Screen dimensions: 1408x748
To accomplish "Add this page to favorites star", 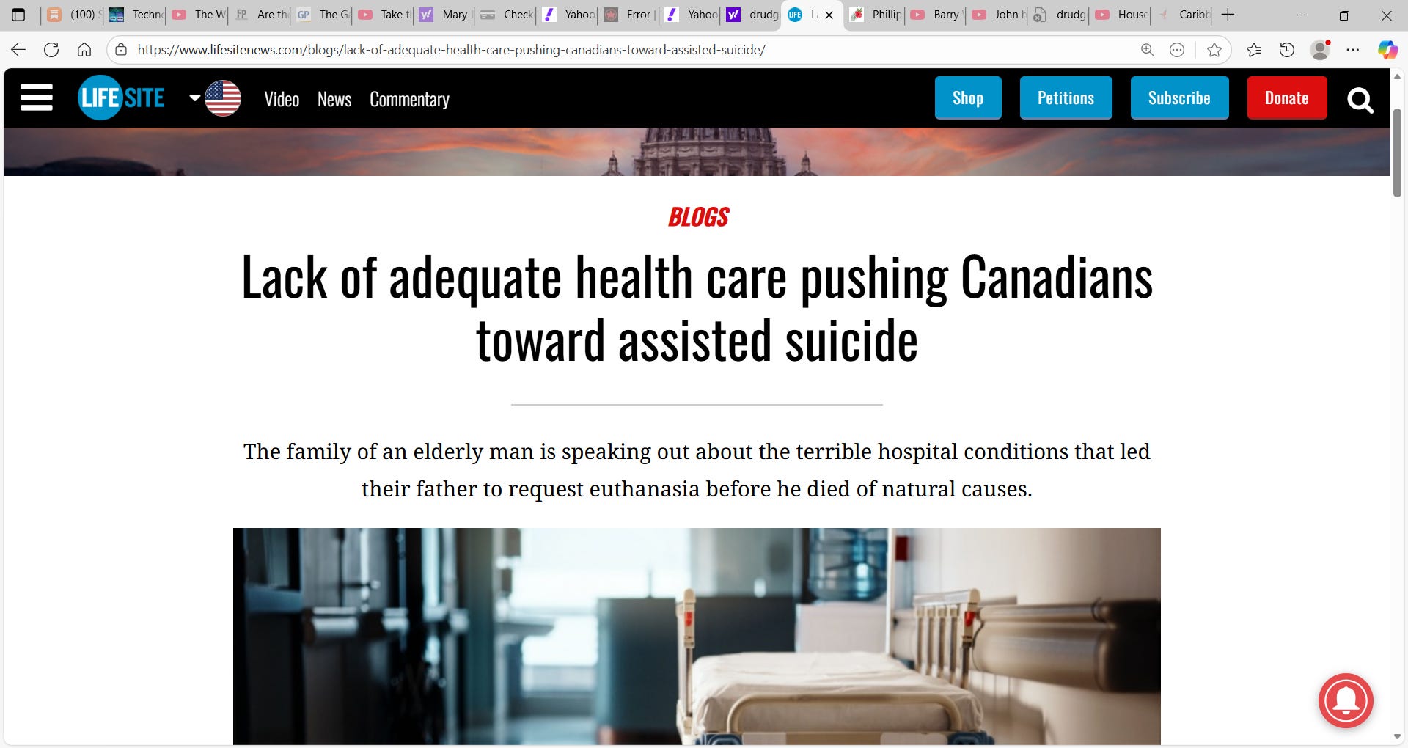I will point(1214,50).
